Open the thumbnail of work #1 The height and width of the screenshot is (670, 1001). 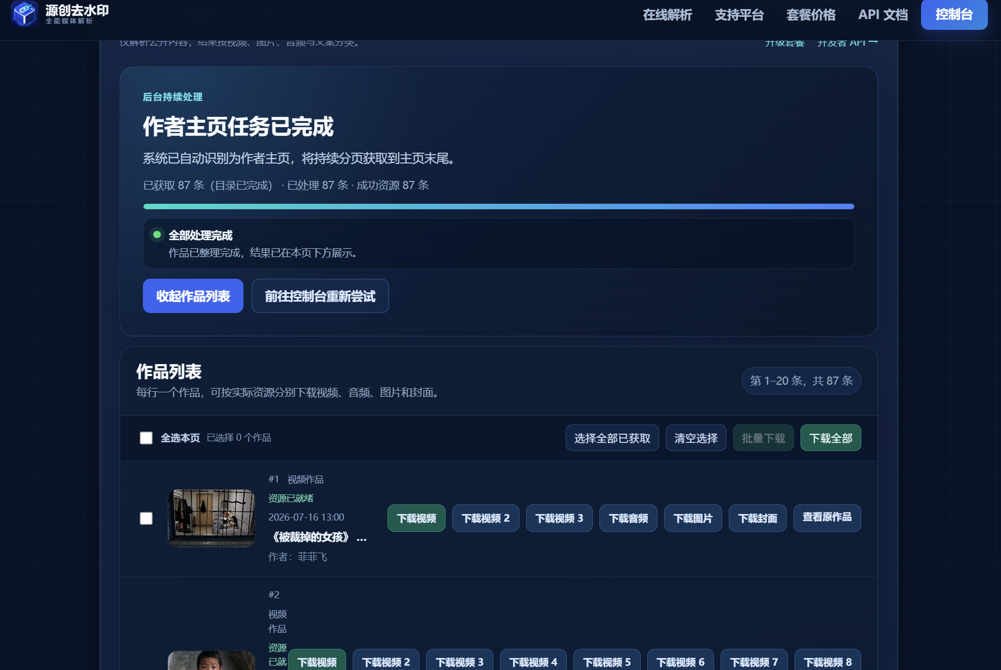point(211,518)
